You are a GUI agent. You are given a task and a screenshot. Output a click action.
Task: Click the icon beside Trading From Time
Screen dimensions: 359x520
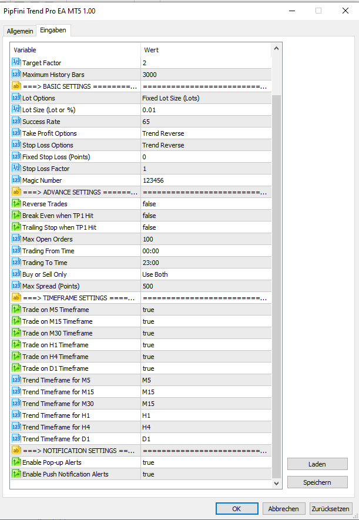pos(16,251)
